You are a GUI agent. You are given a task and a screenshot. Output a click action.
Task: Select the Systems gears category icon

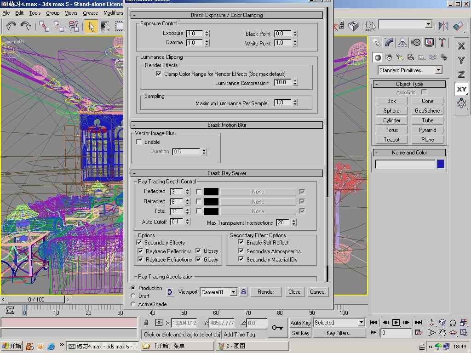pyautogui.click(x=443, y=57)
